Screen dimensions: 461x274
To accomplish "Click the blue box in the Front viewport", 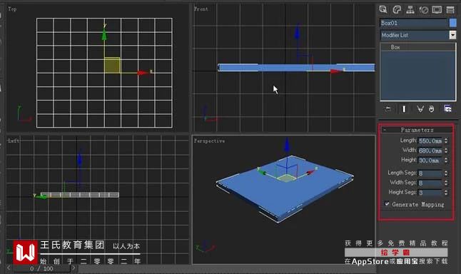I will (x=296, y=68).
